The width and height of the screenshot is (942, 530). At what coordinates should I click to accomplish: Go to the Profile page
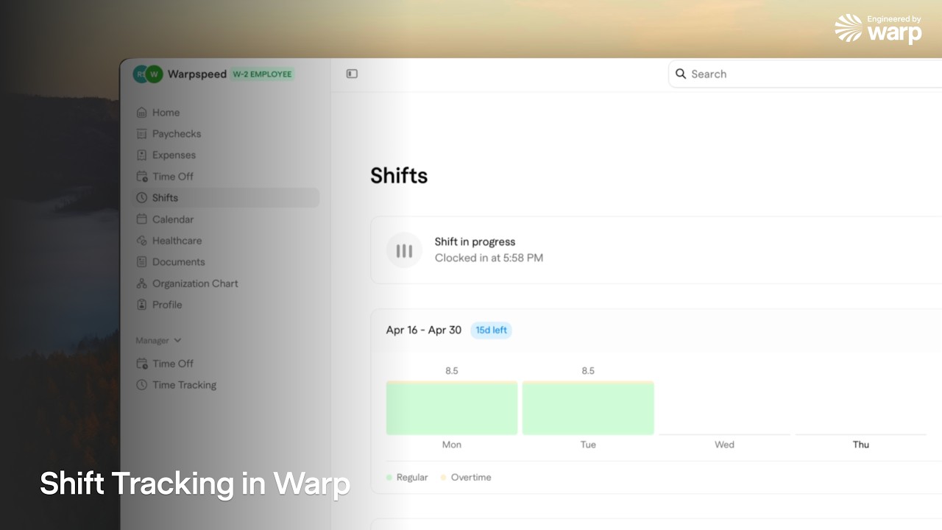point(225,305)
